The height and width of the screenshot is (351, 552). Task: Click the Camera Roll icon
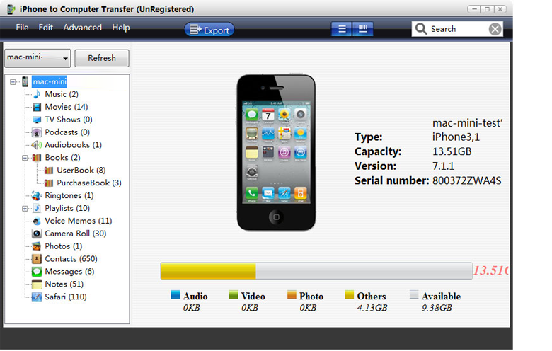click(37, 234)
